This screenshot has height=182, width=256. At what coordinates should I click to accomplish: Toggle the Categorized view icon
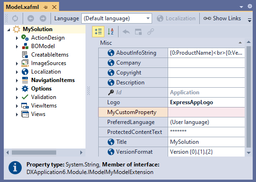tap(98, 32)
